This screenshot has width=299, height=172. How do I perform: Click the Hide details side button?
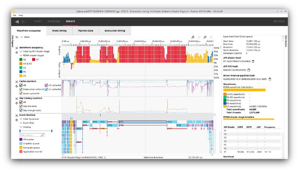[286, 41]
